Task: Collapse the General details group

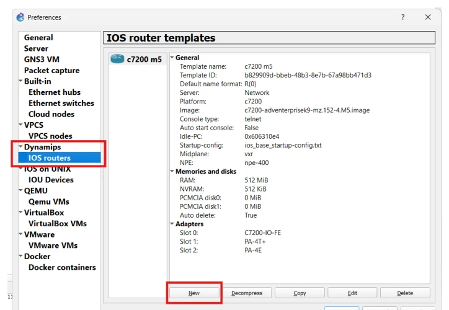Action: [x=172, y=58]
